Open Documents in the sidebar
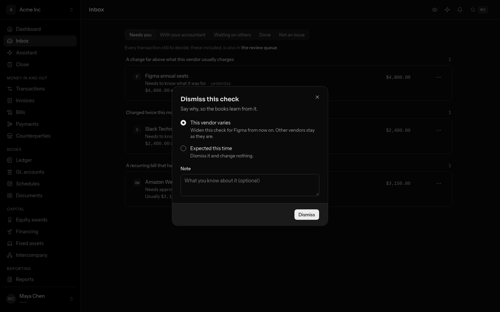The image size is (500, 312). click(x=40, y=196)
